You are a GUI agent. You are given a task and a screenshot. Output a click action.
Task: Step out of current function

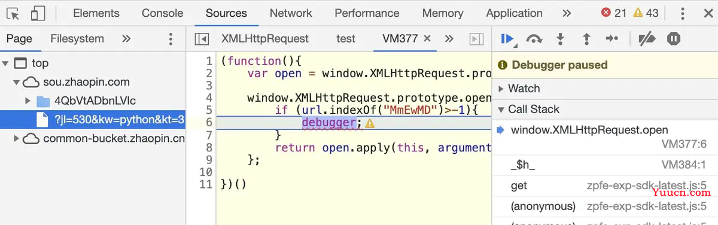point(586,39)
